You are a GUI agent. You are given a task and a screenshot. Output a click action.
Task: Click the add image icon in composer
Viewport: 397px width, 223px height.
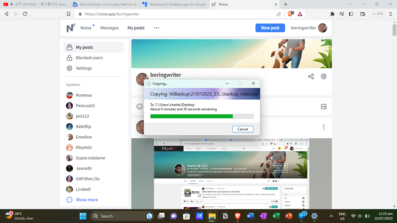(x=324, y=107)
